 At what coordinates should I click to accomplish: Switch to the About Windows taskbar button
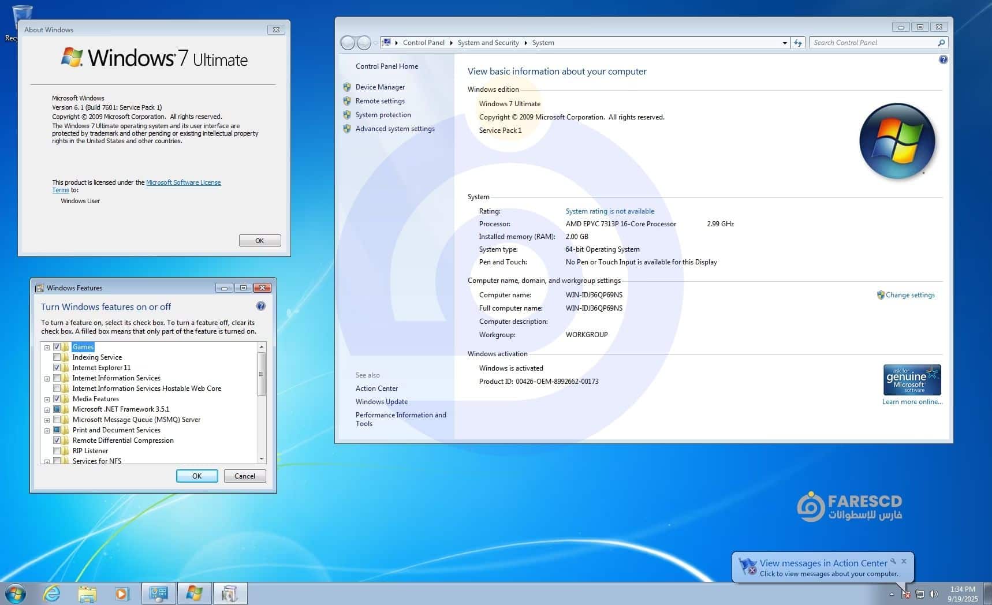195,593
